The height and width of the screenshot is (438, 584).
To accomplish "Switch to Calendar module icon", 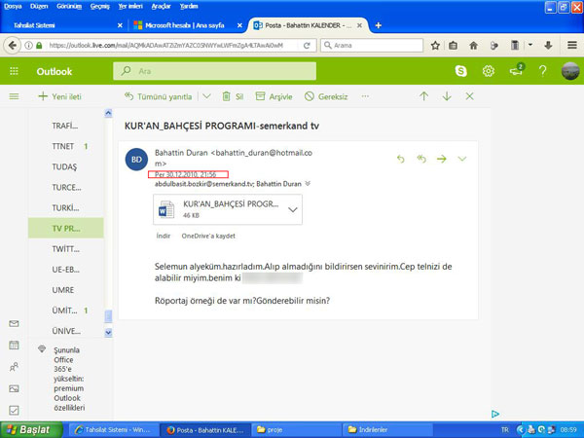I will (x=14, y=346).
